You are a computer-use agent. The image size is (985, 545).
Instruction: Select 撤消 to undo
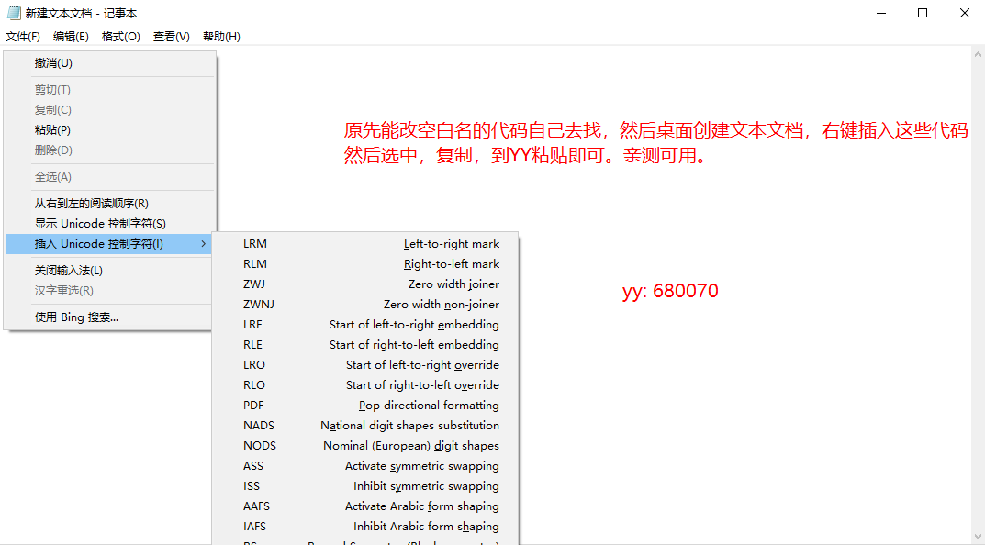point(55,62)
